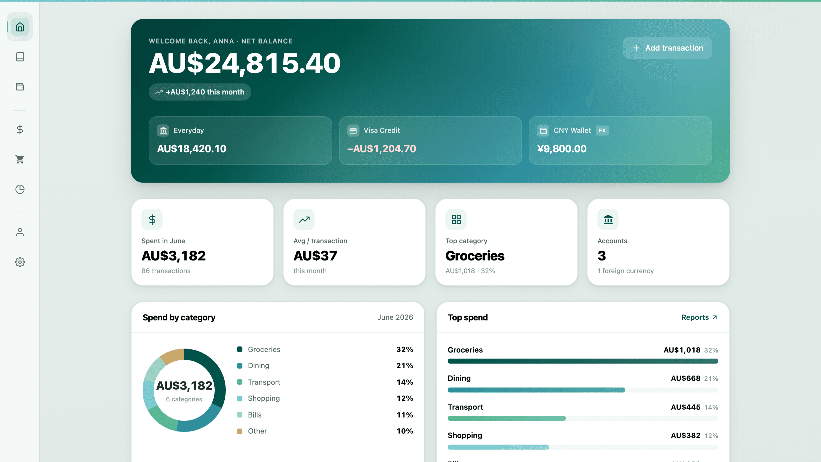This screenshot has width=821, height=462.
Task: Open the Reports link in Top spend
Action: pos(699,317)
